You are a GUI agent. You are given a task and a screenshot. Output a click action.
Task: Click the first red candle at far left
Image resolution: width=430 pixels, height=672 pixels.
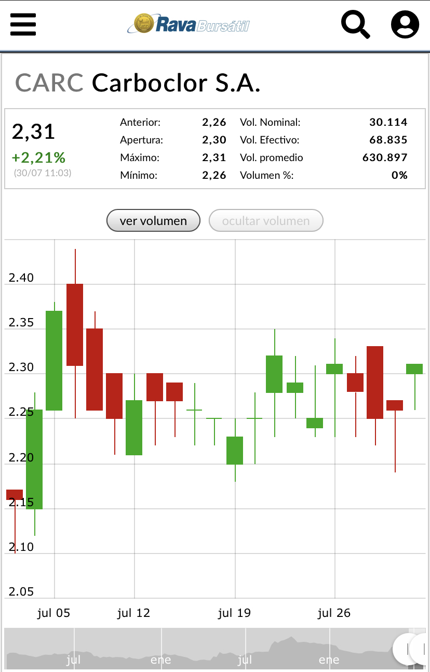point(15,495)
